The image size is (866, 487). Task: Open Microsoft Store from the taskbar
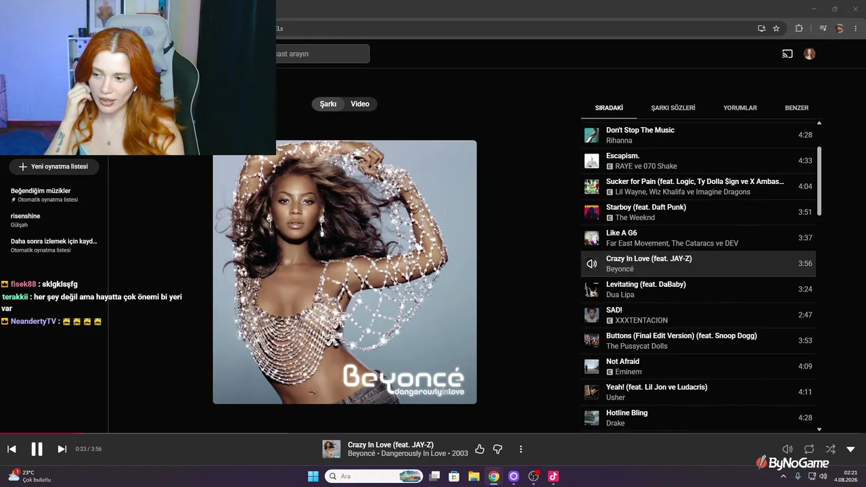(454, 476)
